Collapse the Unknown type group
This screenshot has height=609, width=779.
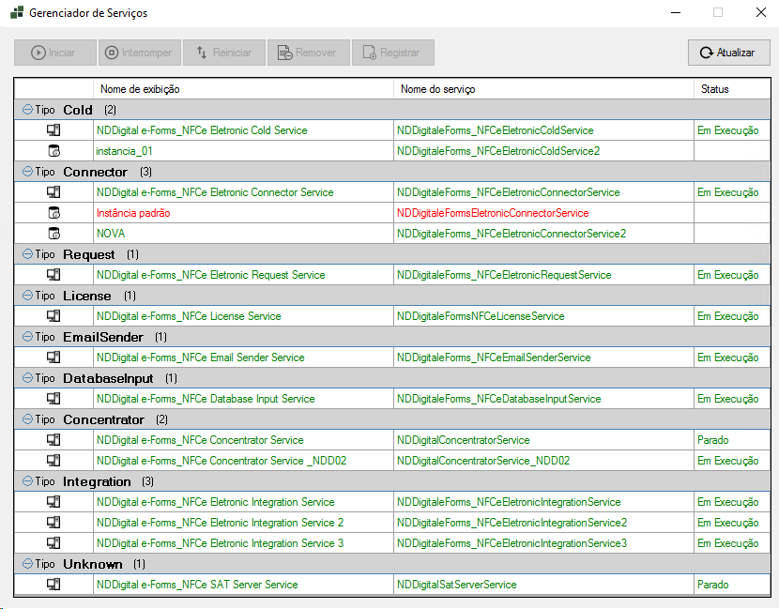(x=26, y=564)
